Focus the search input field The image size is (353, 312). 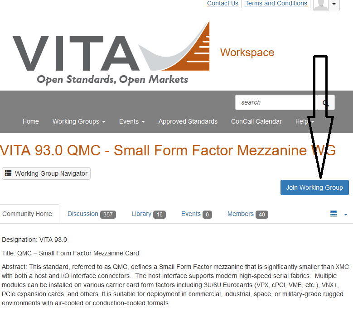click(x=276, y=103)
